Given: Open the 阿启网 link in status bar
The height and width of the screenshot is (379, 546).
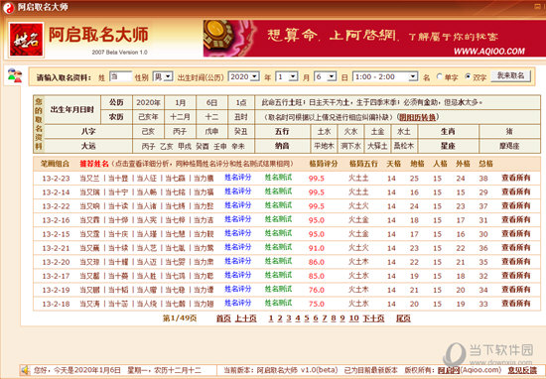Looking at the screenshot, I should pos(449,370).
